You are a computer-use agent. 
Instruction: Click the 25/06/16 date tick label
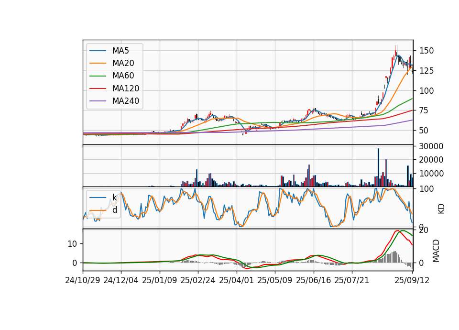coord(314,280)
